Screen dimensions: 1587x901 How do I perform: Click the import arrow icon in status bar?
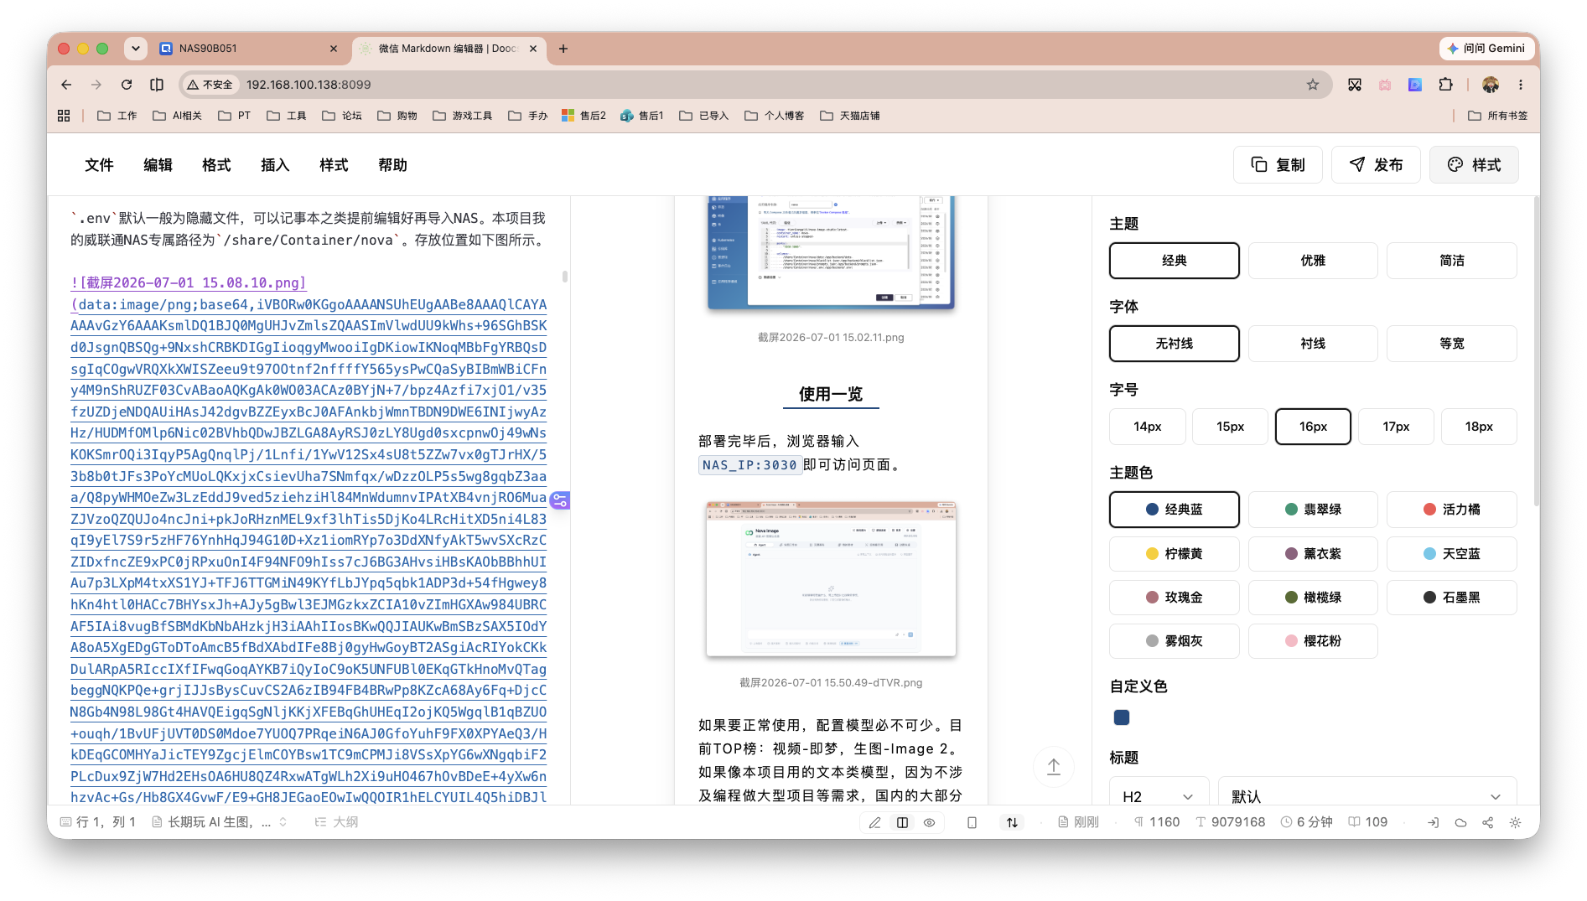click(x=1434, y=822)
